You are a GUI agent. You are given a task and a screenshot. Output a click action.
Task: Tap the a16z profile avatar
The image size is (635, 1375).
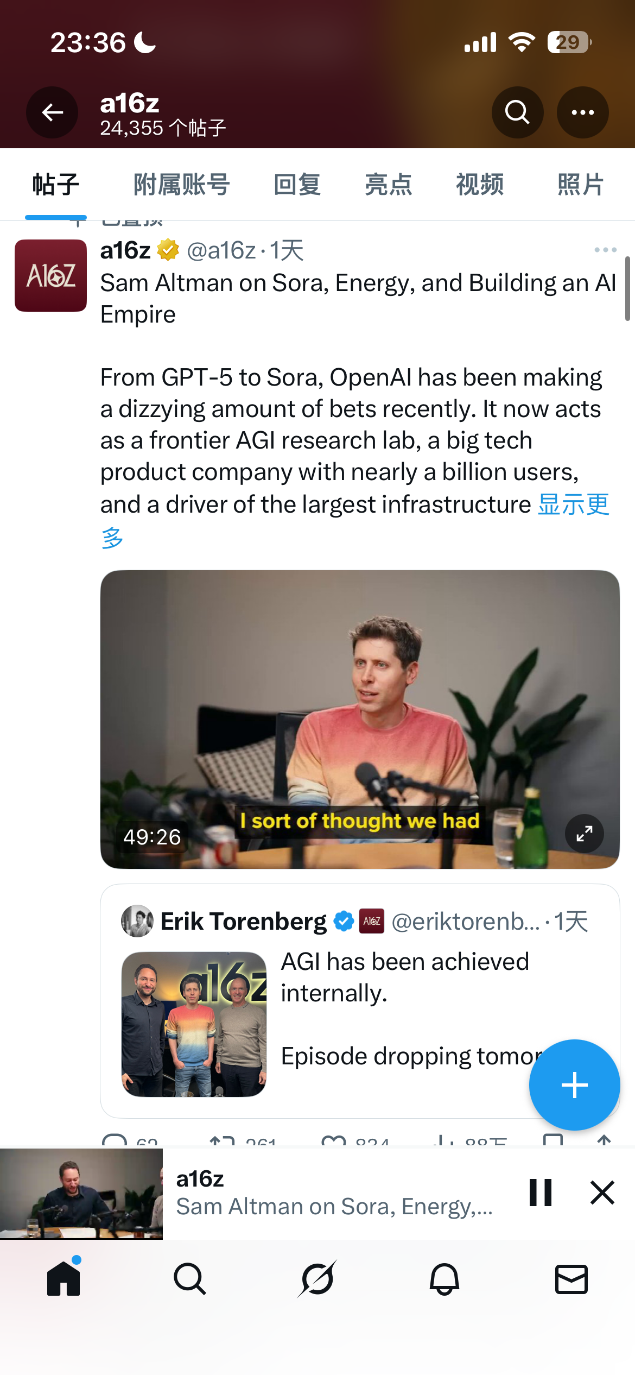(x=50, y=275)
